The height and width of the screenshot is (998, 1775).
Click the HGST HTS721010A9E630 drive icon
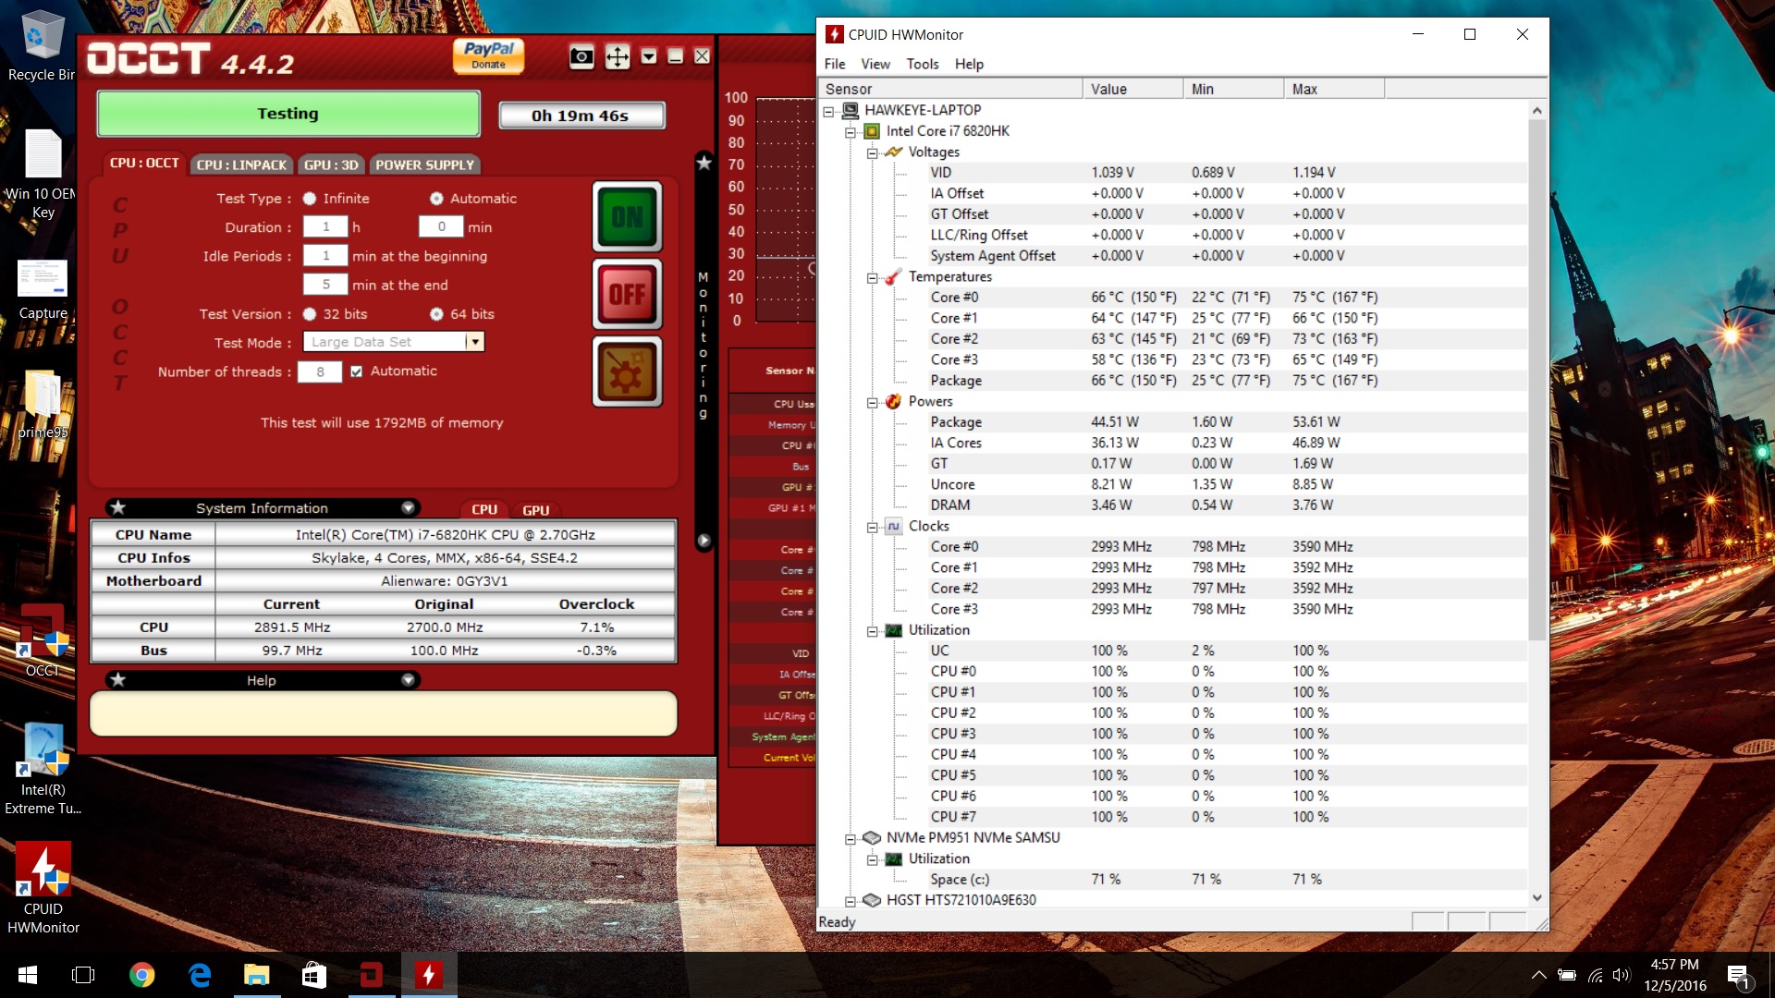[x=871, y=900]
